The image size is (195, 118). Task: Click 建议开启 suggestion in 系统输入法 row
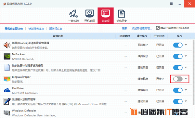click(x=143, y=101)
